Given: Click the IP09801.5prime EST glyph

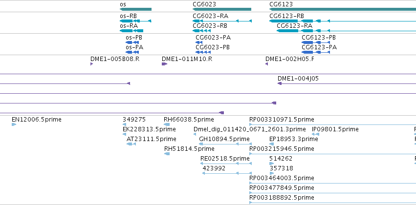Looking at the screenshot, I should click(315, 134).
